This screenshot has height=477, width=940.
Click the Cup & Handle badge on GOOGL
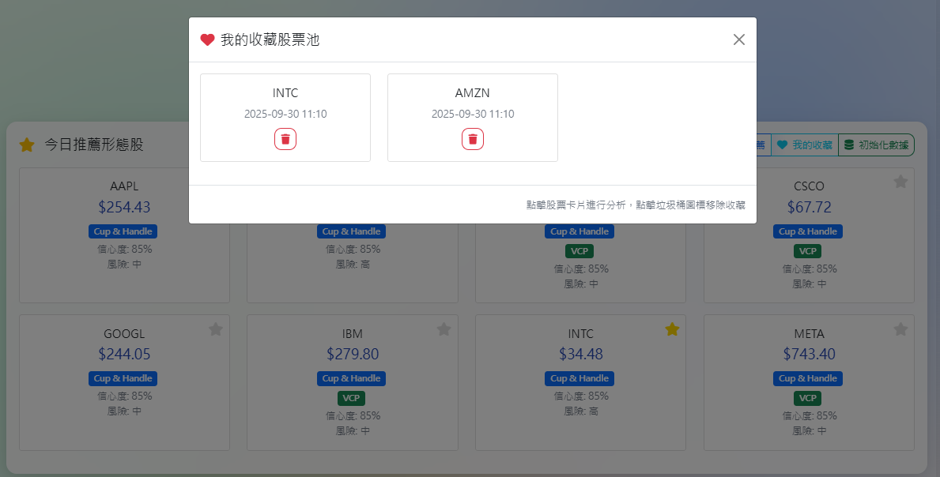tap(123, 378)
